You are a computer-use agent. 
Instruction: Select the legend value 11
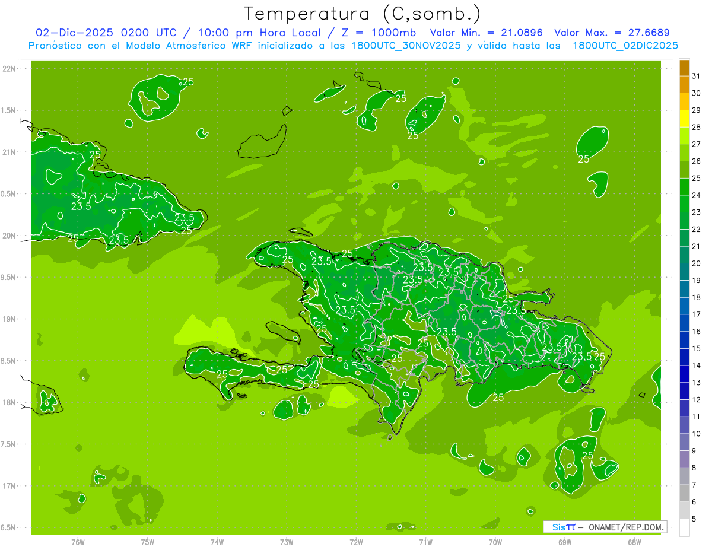(696, 417)
